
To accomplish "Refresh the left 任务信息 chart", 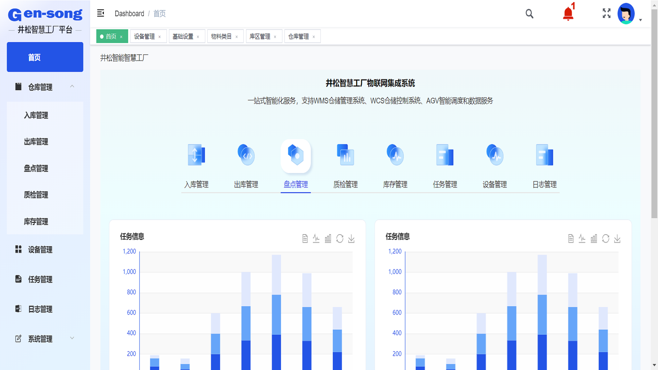I will 340,238.
